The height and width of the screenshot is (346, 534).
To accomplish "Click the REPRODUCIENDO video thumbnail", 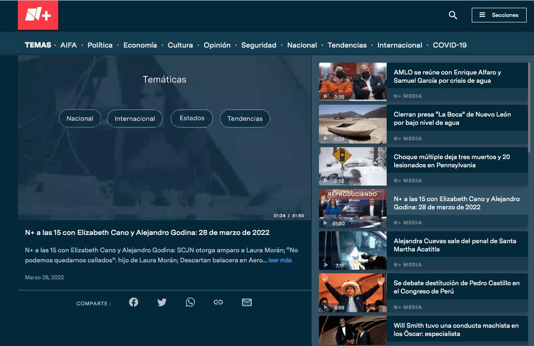I will click(352, 208).
